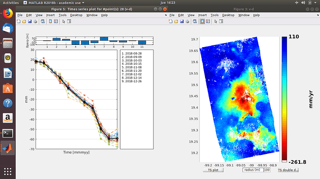
Task: Open LibreOffice Writer from dock
Action: pos(8,73)
